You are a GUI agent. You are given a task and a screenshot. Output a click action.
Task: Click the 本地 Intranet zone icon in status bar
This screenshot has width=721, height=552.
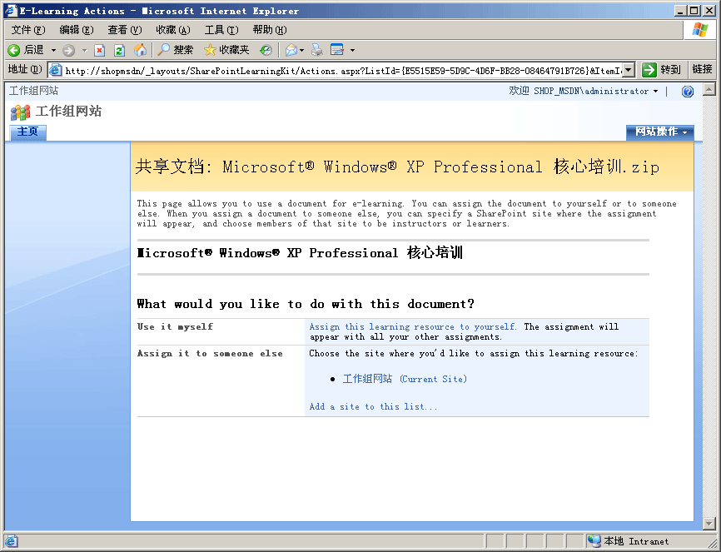(594, 541)
